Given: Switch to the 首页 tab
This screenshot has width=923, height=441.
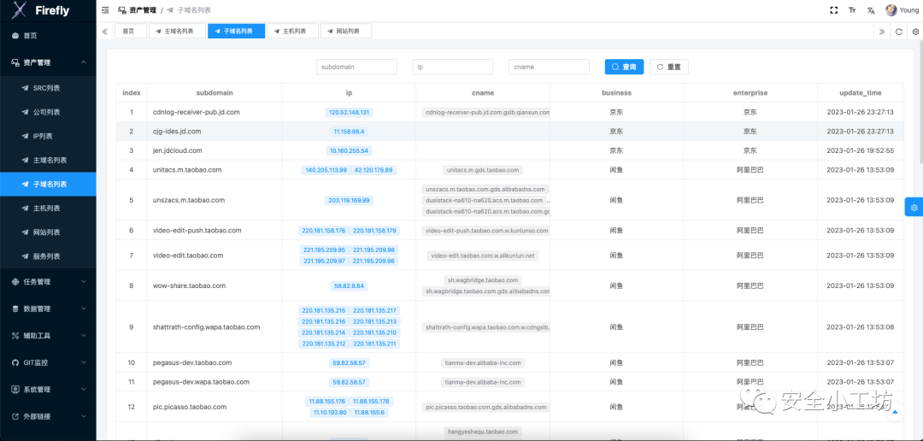Looking at the screenshot, I should 130,32.
